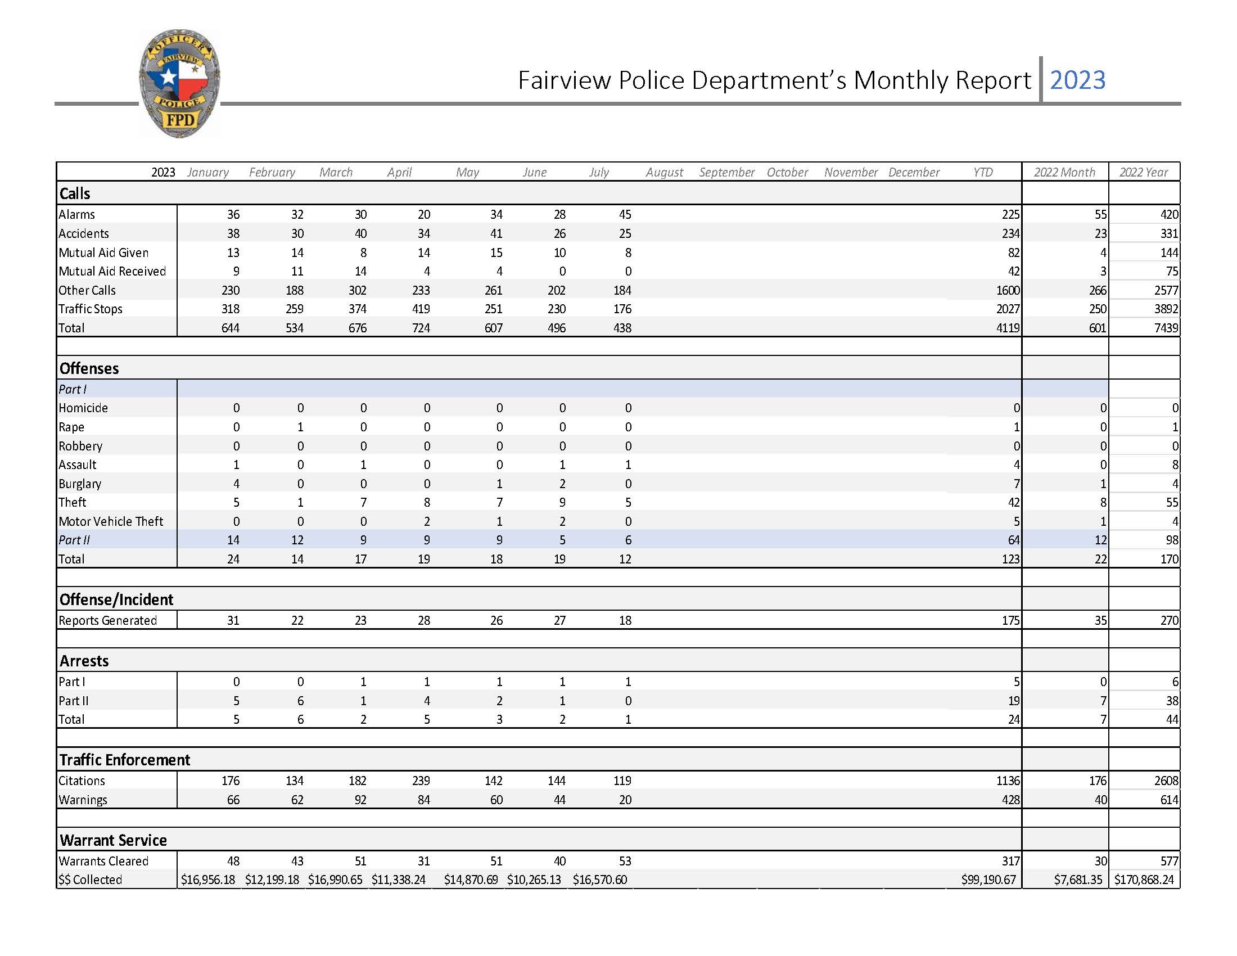Click the 2022 Month column header
Image resolution: width=1237 pixels, height=956 pixels.
coord(1064,172)
